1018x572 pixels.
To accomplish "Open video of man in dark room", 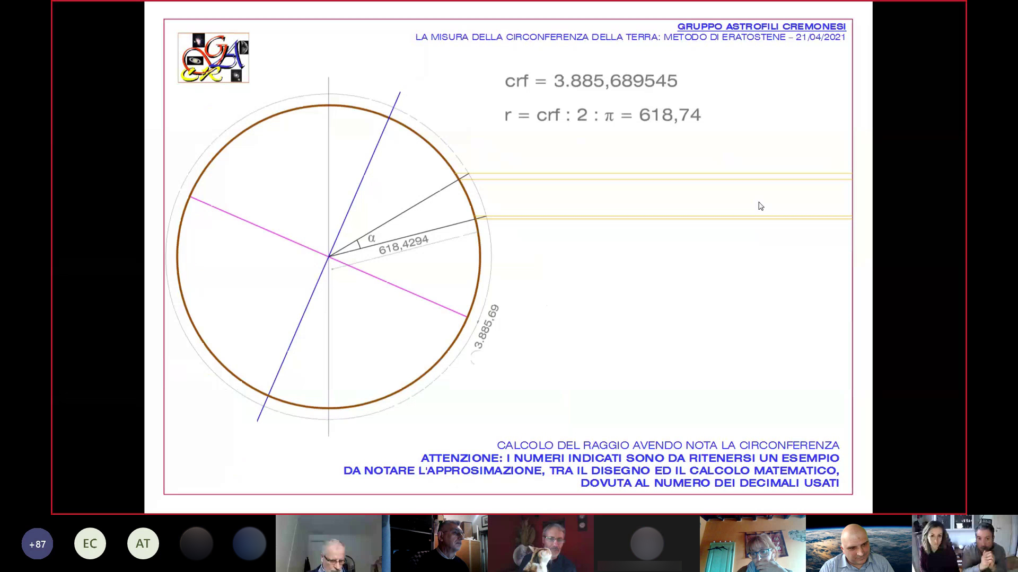I will tap(435, 543).
